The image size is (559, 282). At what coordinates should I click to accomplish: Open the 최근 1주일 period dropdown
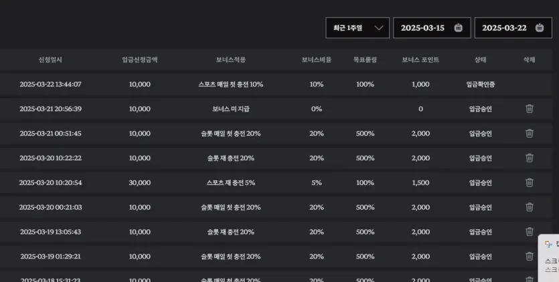(357, 28)
